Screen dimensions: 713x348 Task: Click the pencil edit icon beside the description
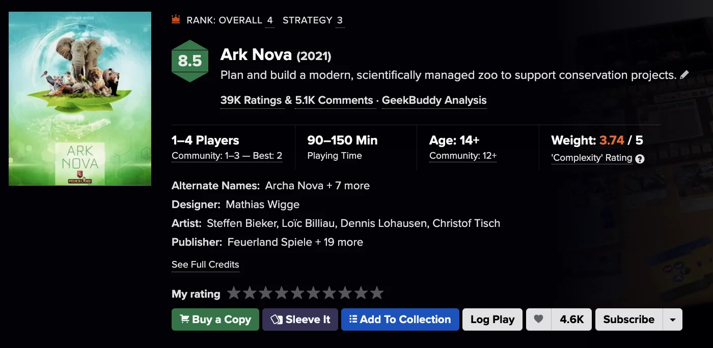tap(684, 75)
